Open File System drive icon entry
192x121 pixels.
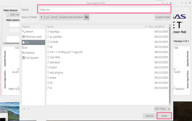[24, 58]
